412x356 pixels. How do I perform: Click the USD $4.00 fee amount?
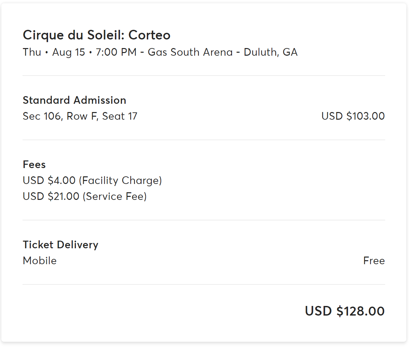coord(49,180)
